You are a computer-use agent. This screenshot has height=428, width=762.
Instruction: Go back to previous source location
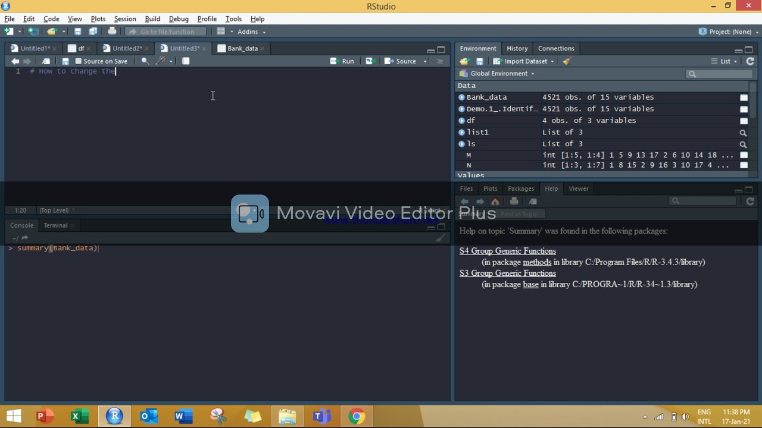15,61
